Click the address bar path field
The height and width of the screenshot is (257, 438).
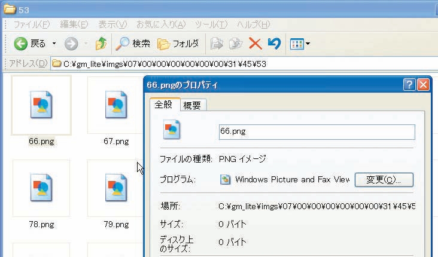tap(244, 64)
